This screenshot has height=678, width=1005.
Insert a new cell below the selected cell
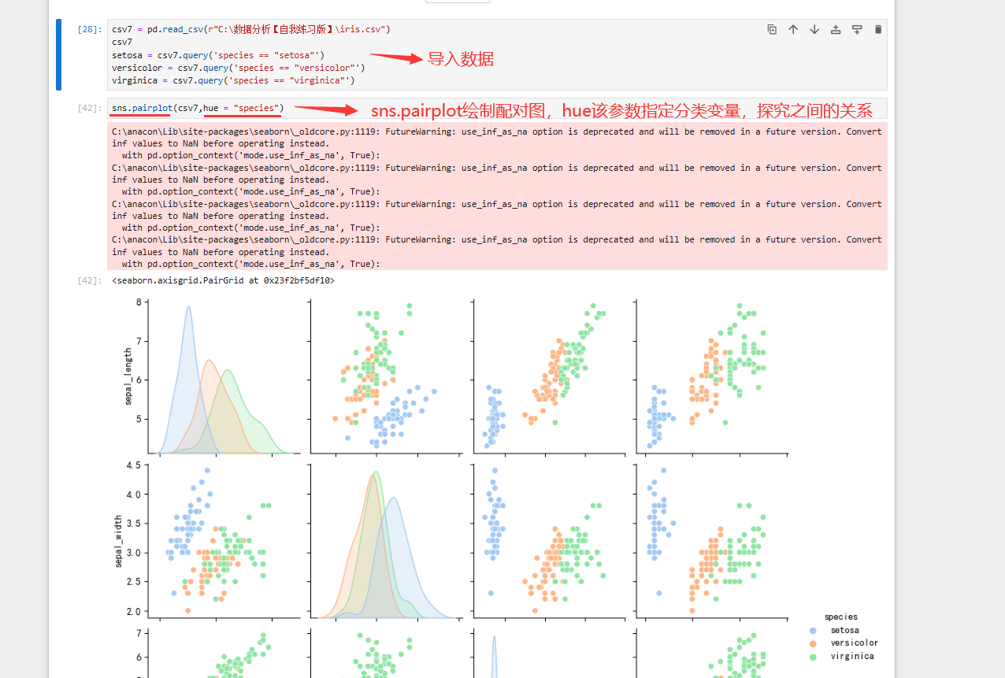[857, 29]
